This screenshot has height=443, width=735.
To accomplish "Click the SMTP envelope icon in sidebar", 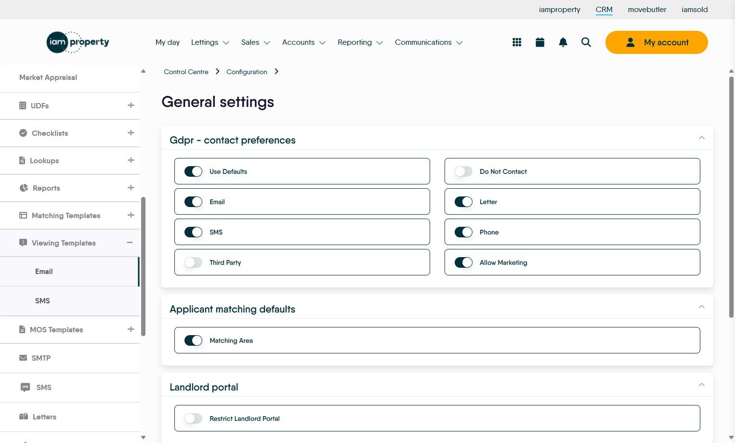I will tap(23, 358).
